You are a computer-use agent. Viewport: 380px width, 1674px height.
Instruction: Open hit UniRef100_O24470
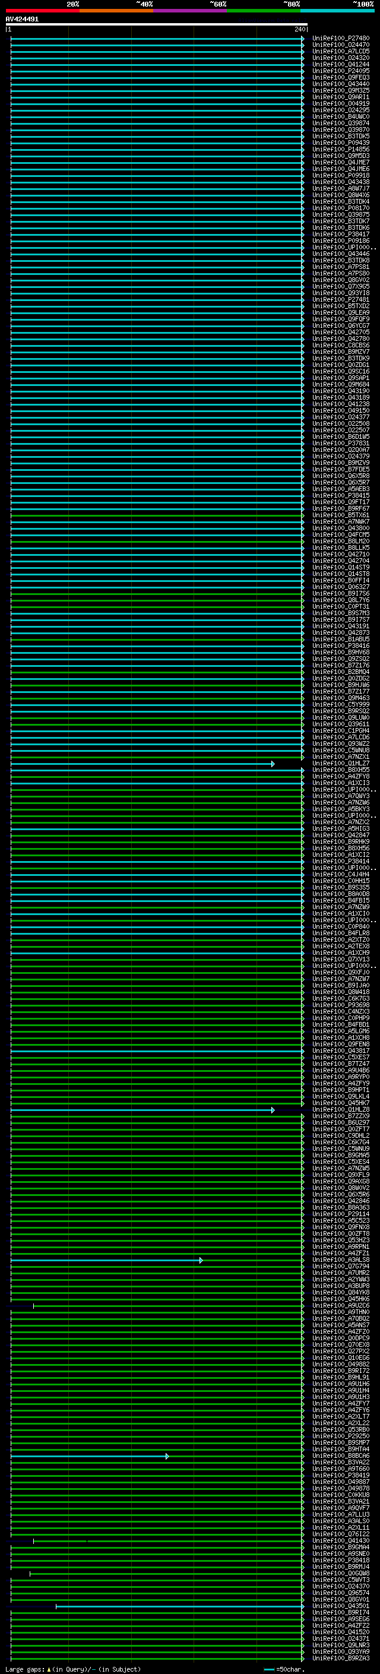pos(340,45)
